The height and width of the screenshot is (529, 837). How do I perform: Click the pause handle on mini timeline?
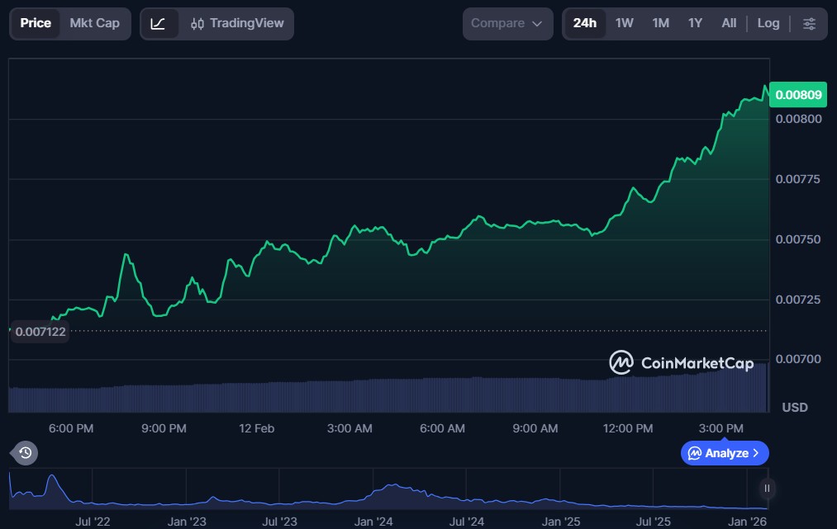767,489
